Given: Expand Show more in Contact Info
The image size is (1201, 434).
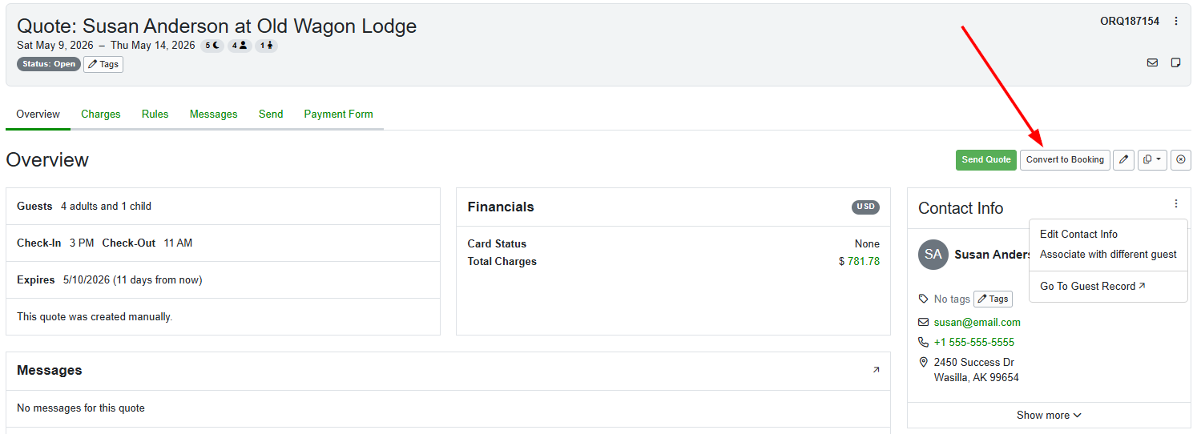Looking at the screenshot, I should (1049, 415).
